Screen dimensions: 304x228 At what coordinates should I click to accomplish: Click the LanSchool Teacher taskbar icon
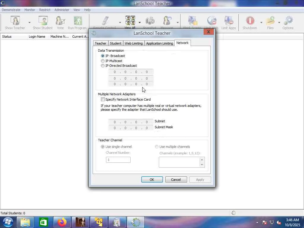coord(136,222)
